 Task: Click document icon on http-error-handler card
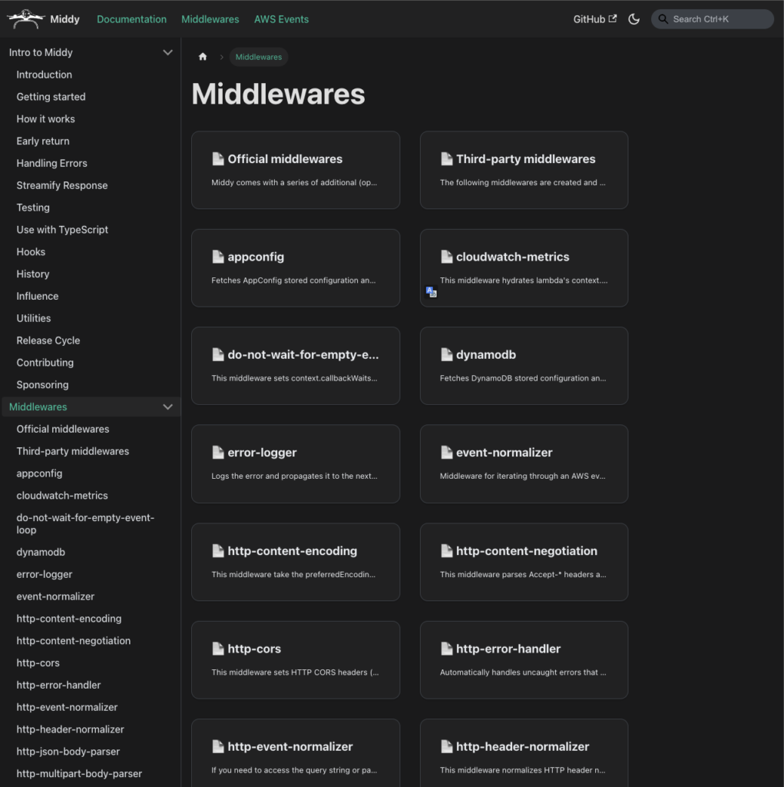(x=446, y=649)
